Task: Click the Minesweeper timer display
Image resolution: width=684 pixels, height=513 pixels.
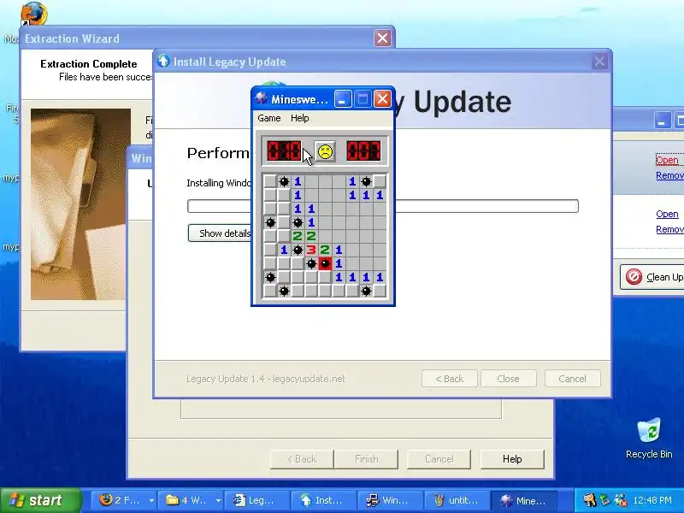Action: [x=363, y=151]
